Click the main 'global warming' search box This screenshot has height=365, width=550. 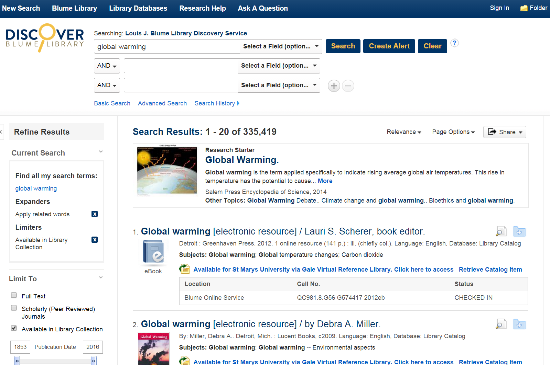167,46
